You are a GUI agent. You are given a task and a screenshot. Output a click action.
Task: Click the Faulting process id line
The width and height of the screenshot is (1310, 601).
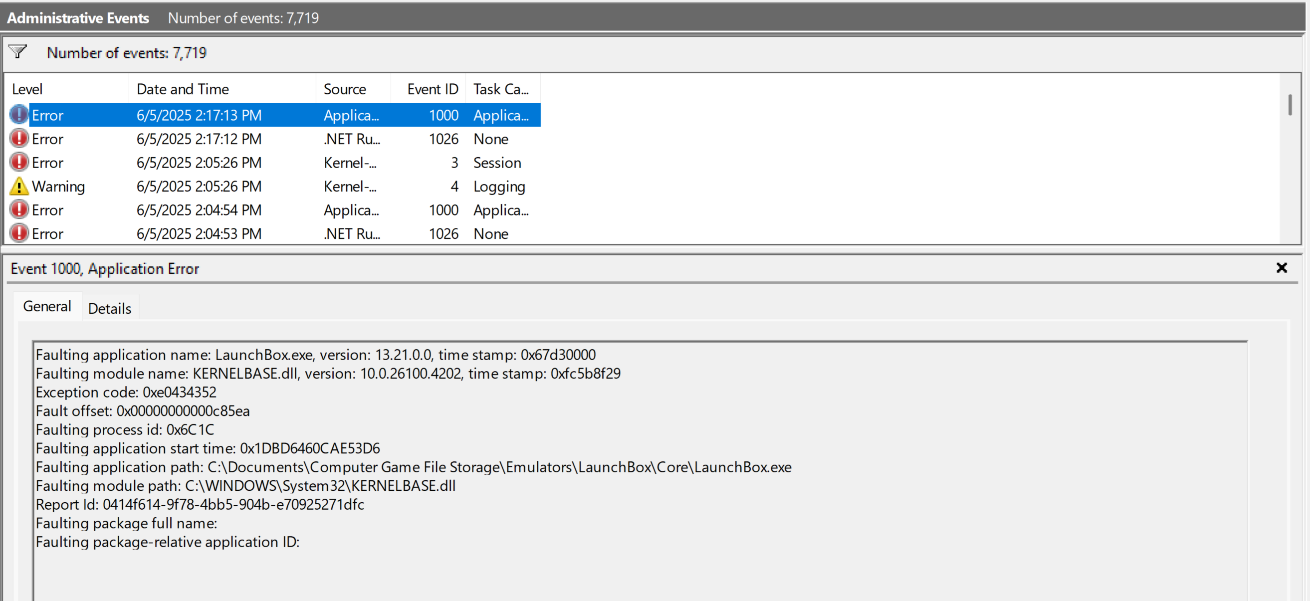[x=125, y=429]
